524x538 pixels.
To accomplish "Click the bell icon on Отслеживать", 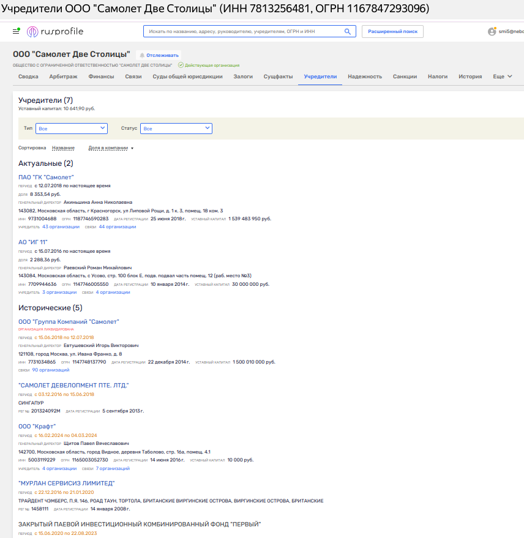I will coord(142,55).
